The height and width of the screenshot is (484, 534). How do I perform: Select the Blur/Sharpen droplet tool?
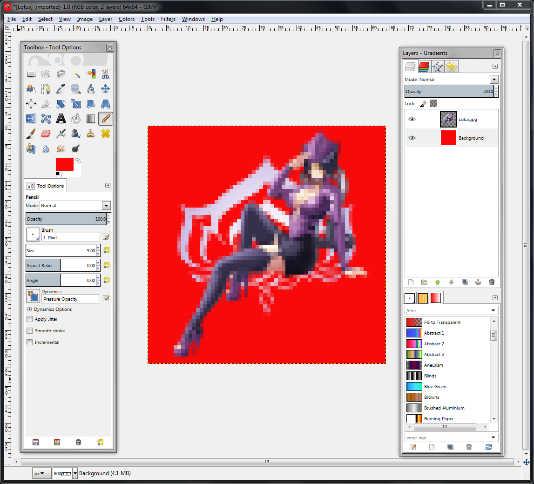pyautogui.click(x=46, y=148)
